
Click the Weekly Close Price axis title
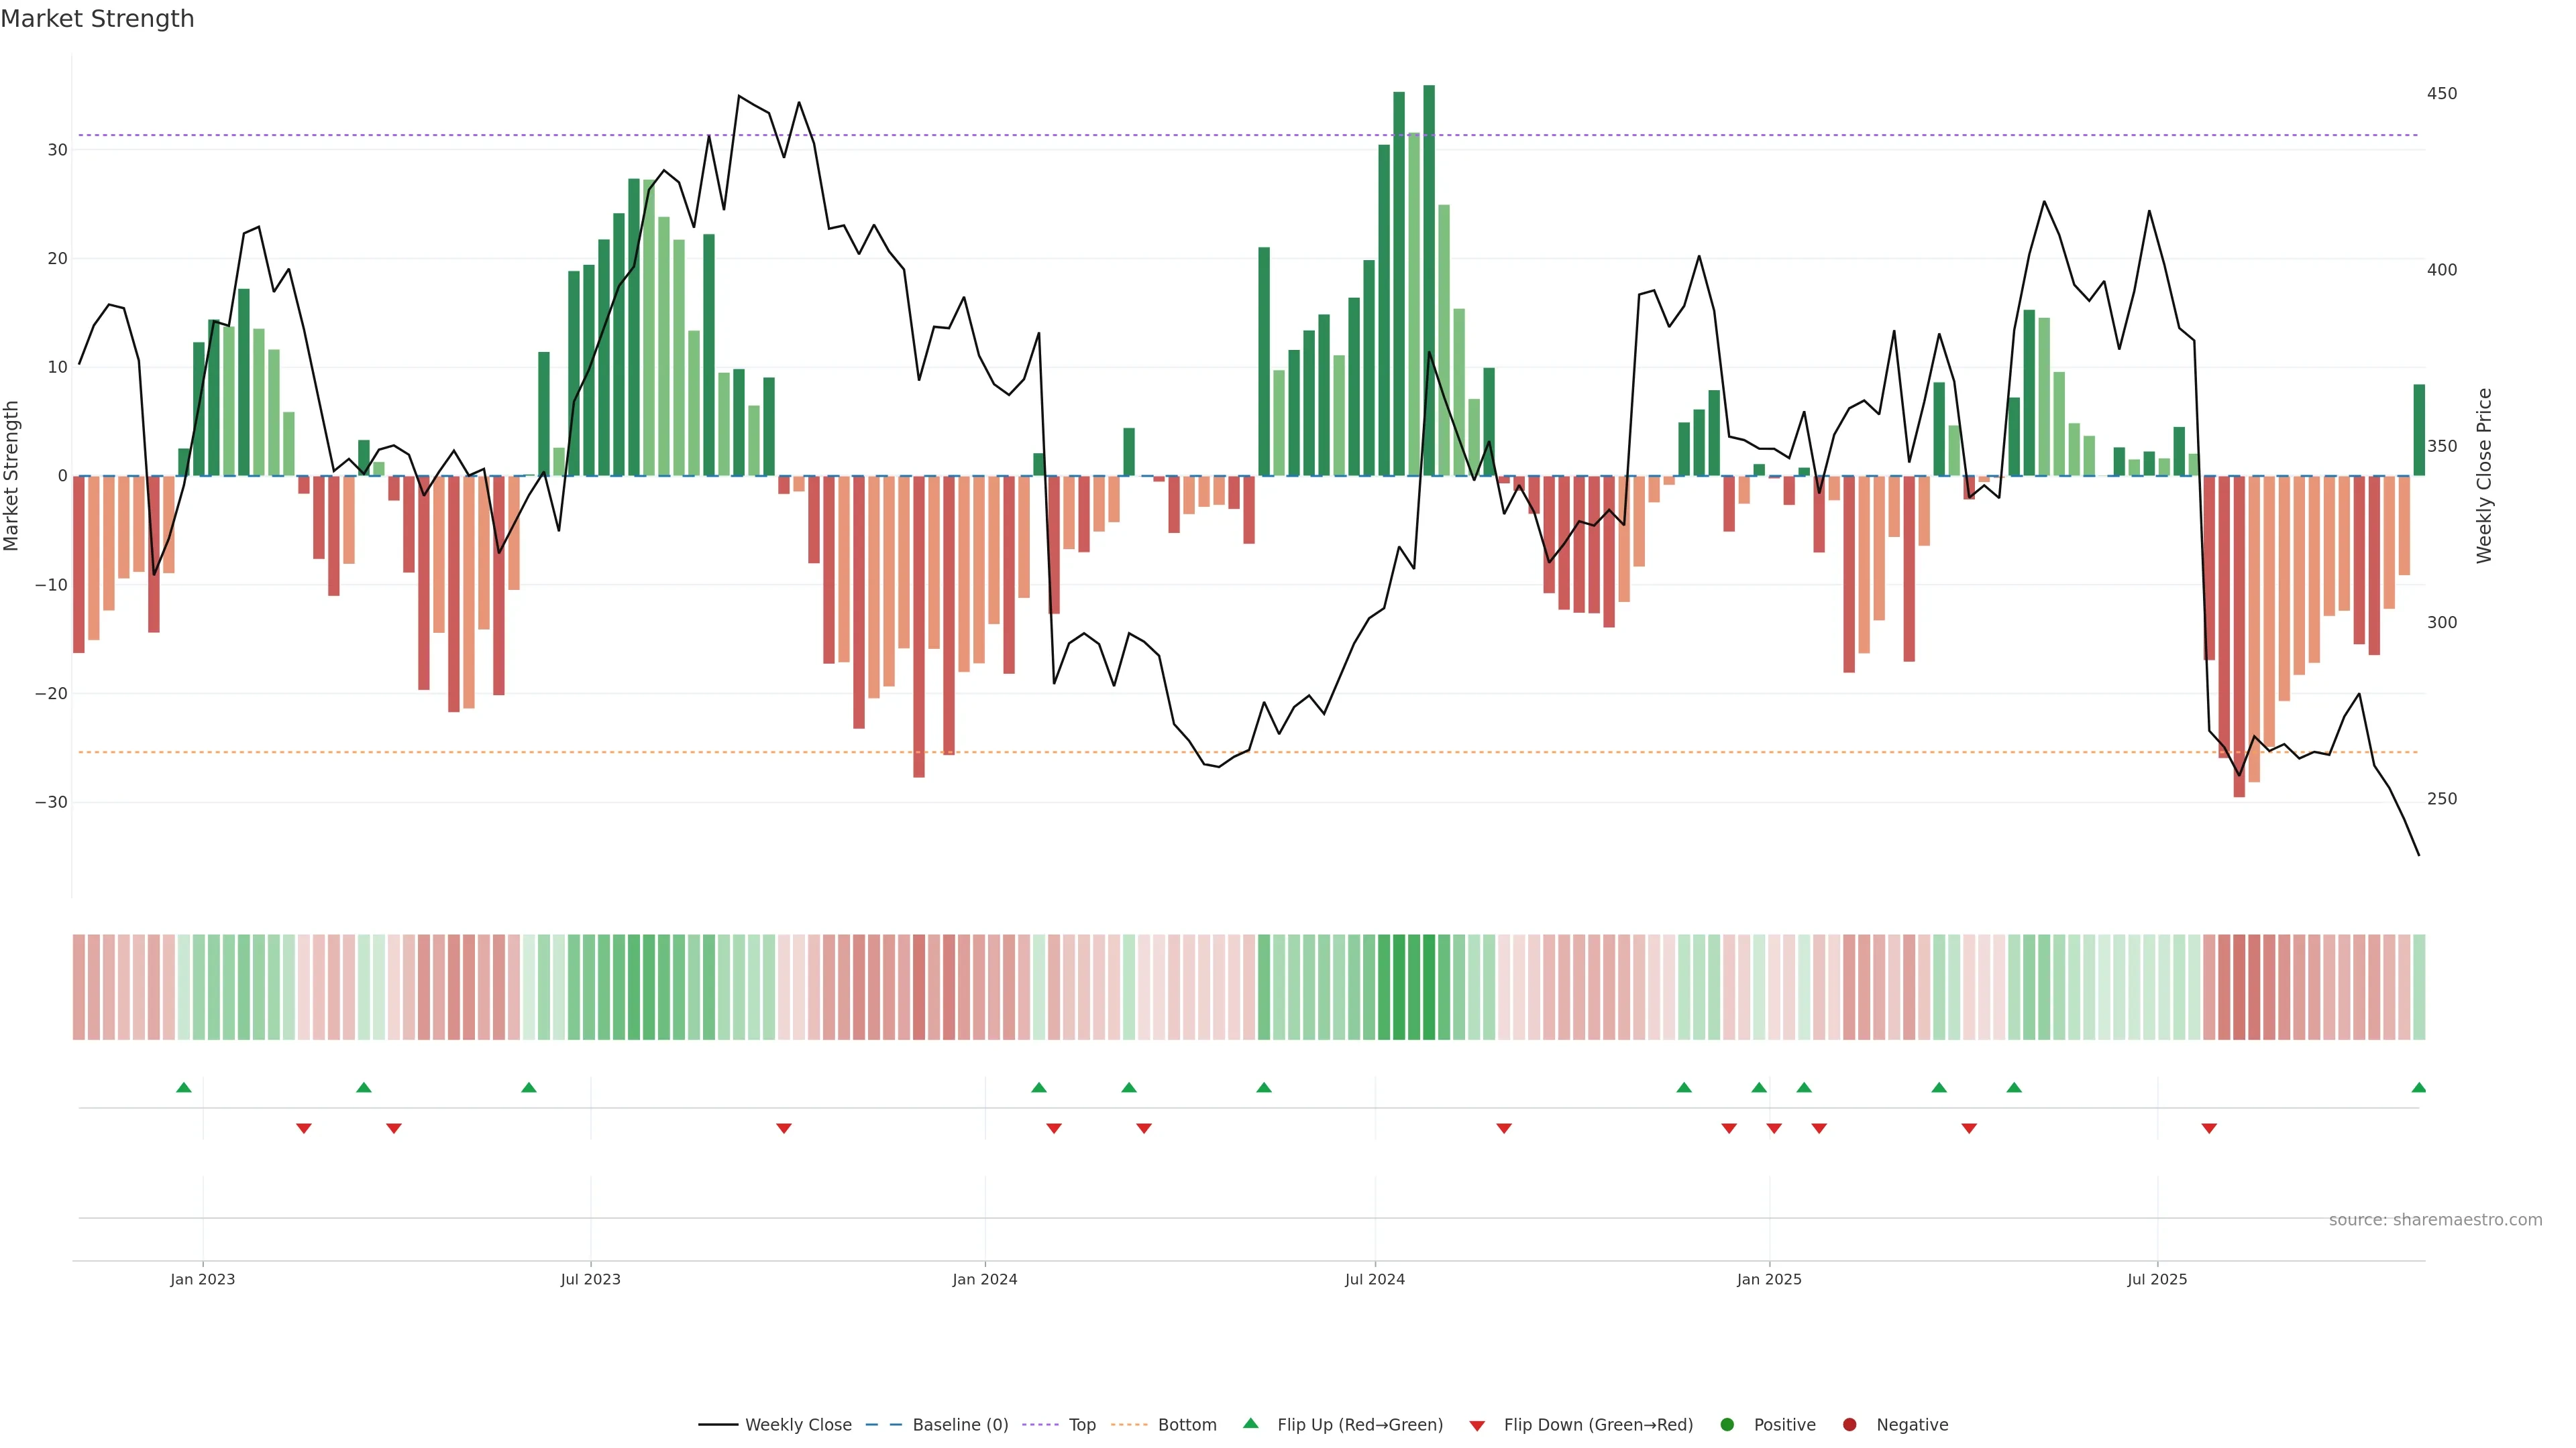pos(2484,476)
